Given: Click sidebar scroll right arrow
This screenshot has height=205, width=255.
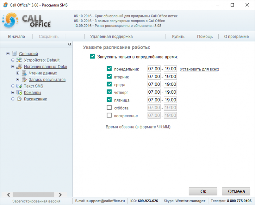Looking at the screenshot, I should point(60,194).
